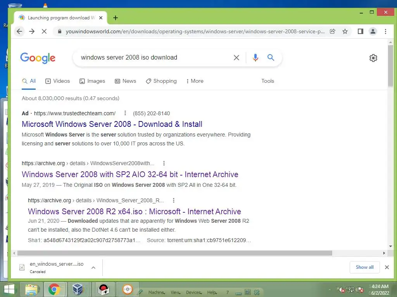Viewport: 397px width, 297px height.
Task: Open Chrome's three-dot menu
Action: point(385,31)
